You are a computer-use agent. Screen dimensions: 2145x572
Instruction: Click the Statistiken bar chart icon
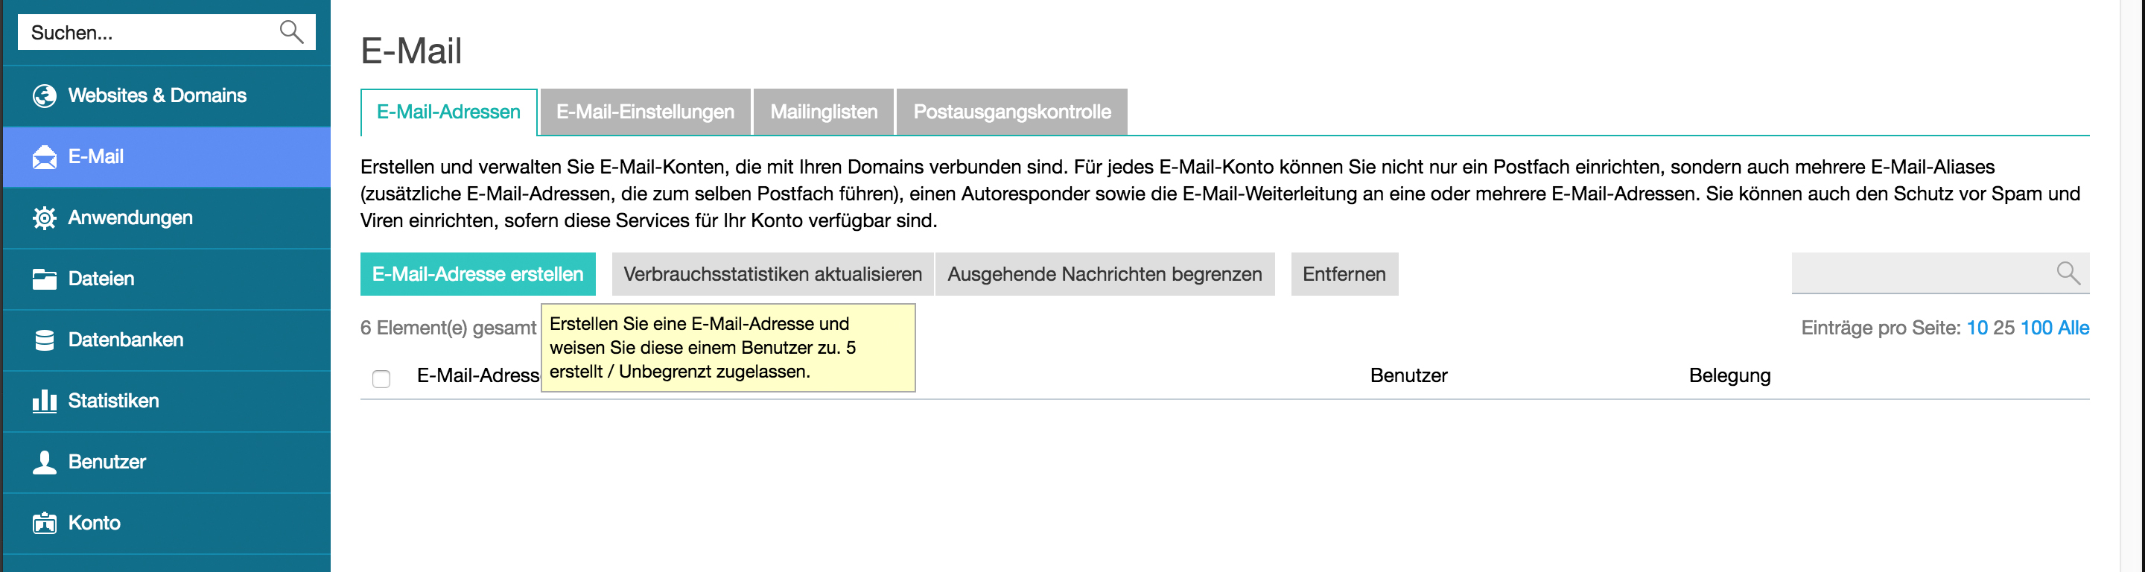pos(44,401)
